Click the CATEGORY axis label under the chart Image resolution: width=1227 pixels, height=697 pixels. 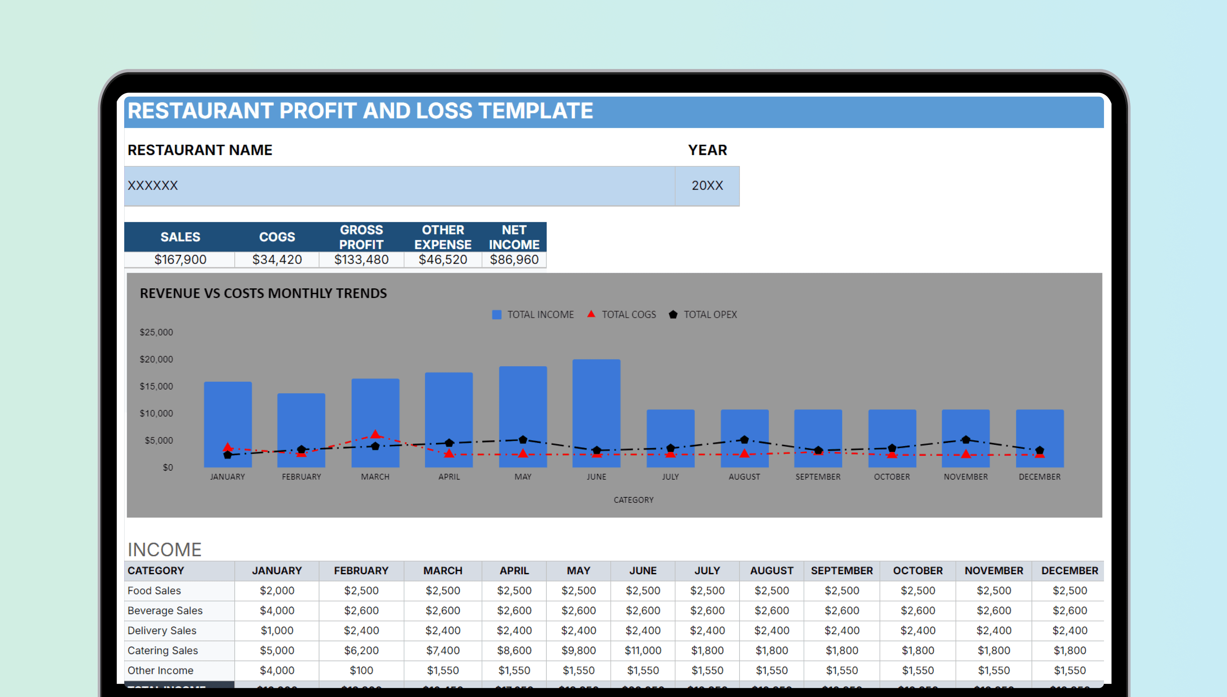tap(634, 500)
